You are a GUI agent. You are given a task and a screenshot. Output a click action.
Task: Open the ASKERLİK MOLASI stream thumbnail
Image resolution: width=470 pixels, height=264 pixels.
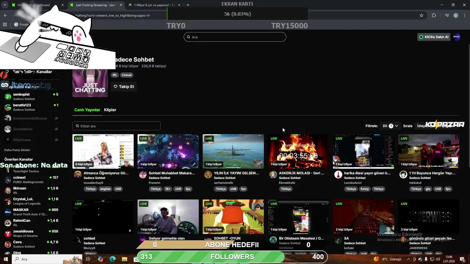point(298,151)
